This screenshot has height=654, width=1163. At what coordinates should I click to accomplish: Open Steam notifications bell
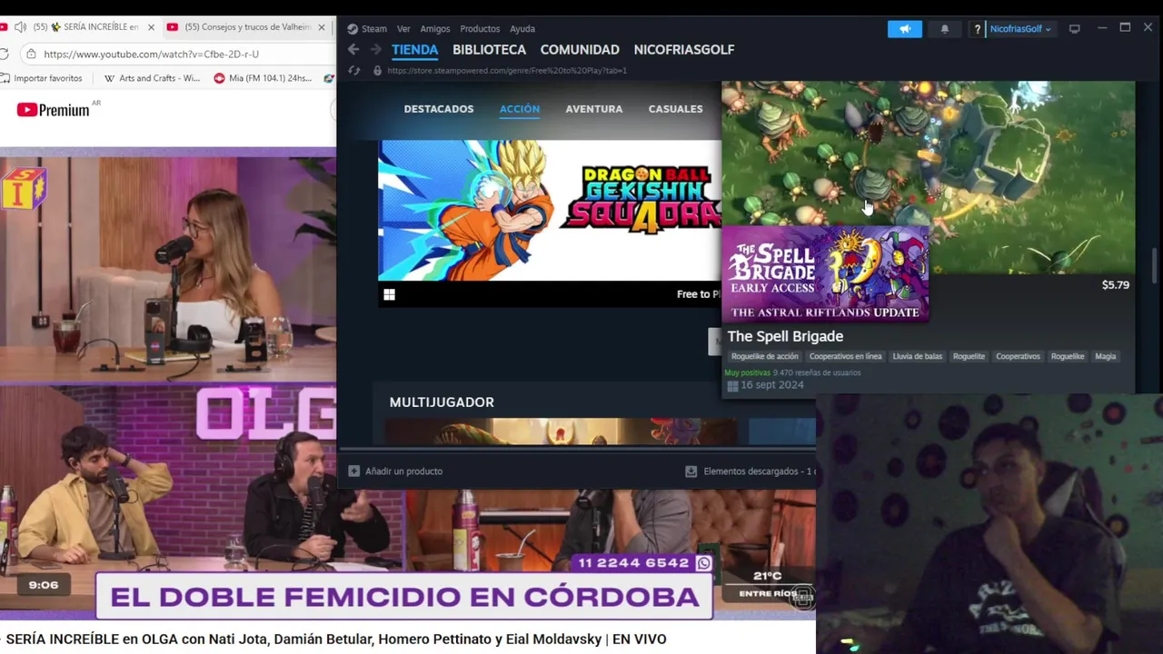pyautogui.click(x=945, y=29)
